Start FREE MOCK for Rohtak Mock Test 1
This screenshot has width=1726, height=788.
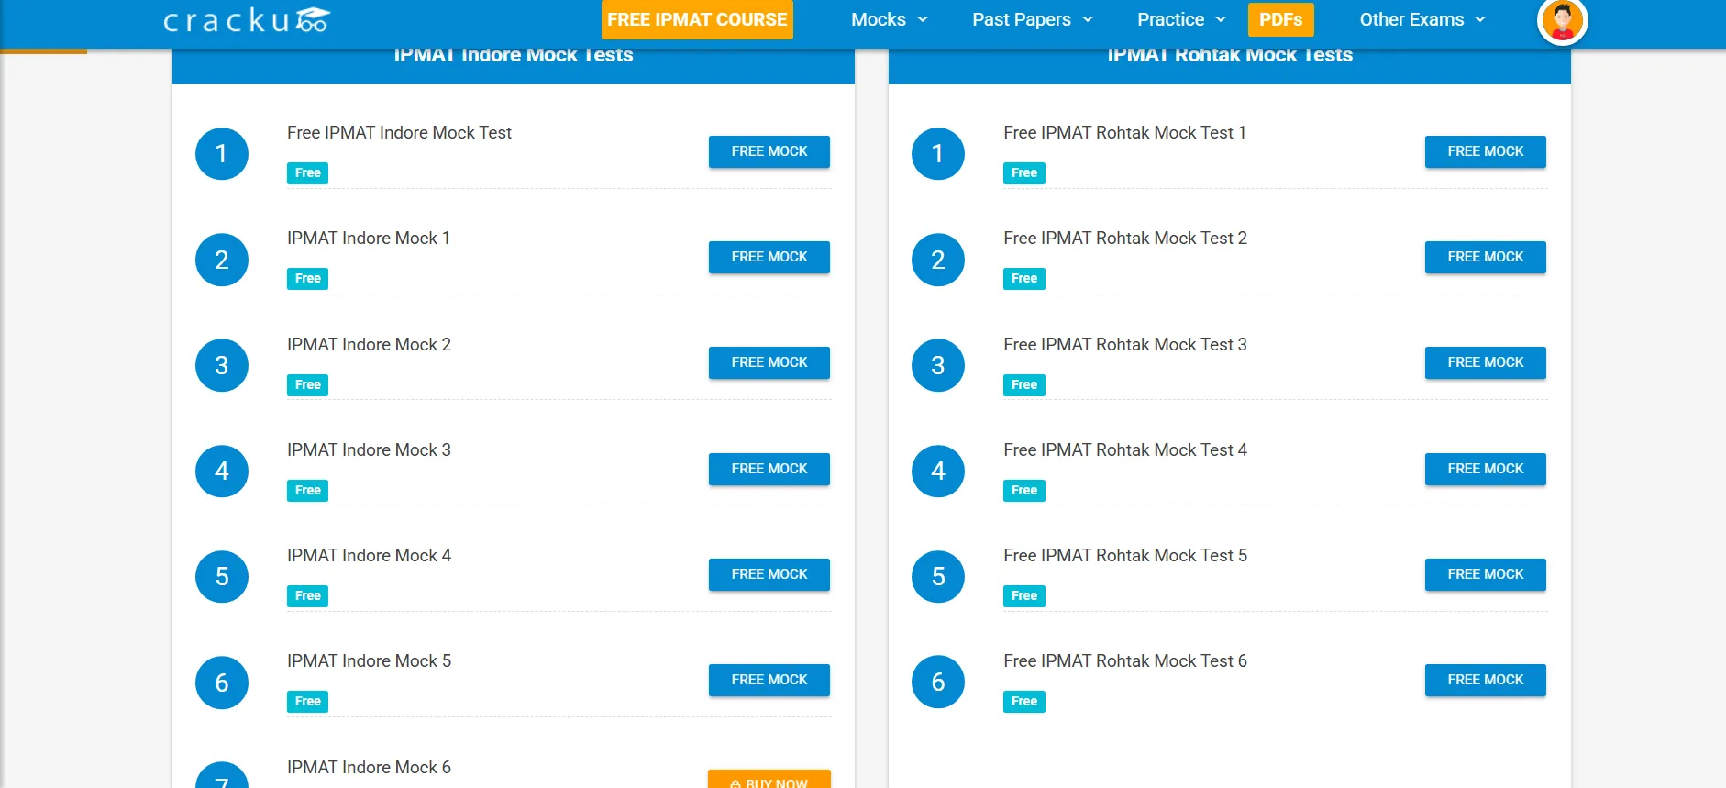coord(1486,151)
